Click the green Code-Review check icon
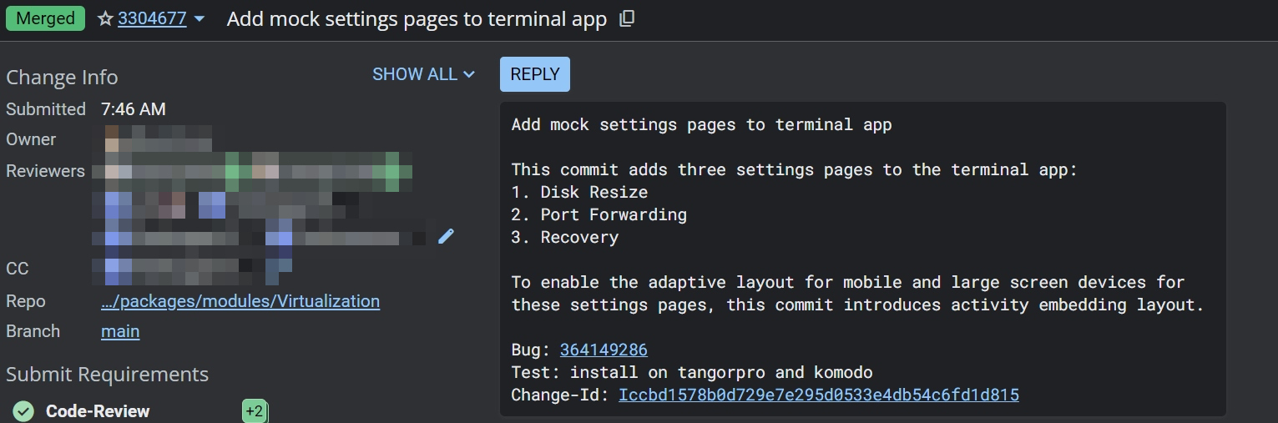1278x423 pixels. [x=23, y=411]
